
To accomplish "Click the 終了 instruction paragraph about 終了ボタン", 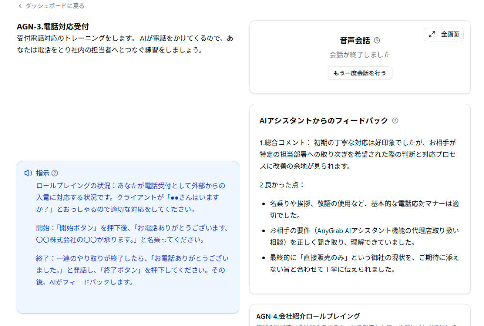I will [x=133, y=270].
